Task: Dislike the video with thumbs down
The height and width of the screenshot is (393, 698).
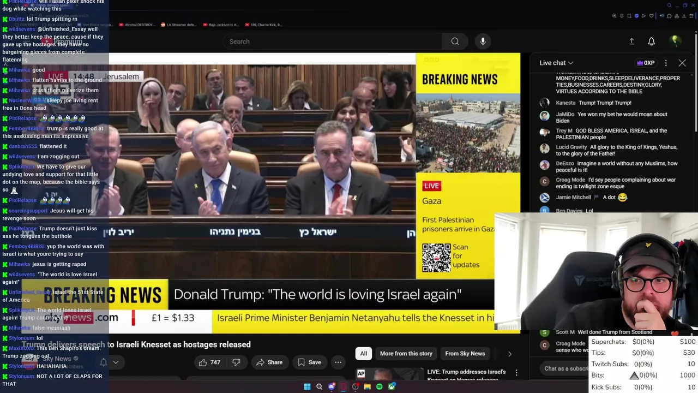Action: [x=236, y=362]
